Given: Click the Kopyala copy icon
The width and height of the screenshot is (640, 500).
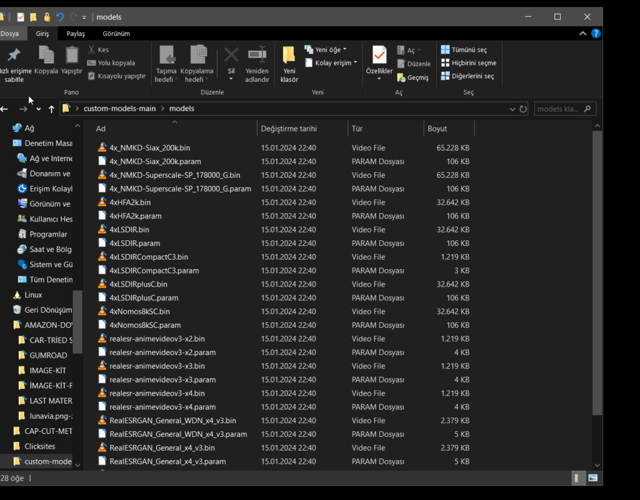Looking at the screenshot, I should 46,54.
